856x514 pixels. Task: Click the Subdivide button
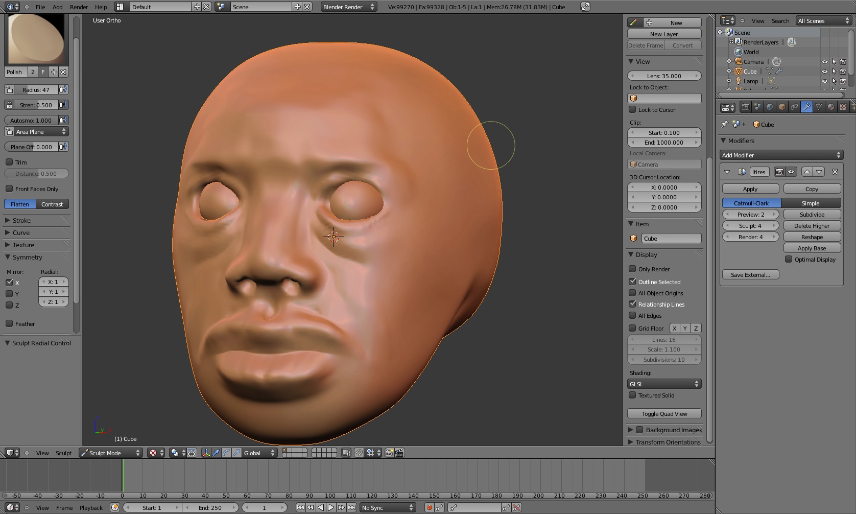click(812, 214)
